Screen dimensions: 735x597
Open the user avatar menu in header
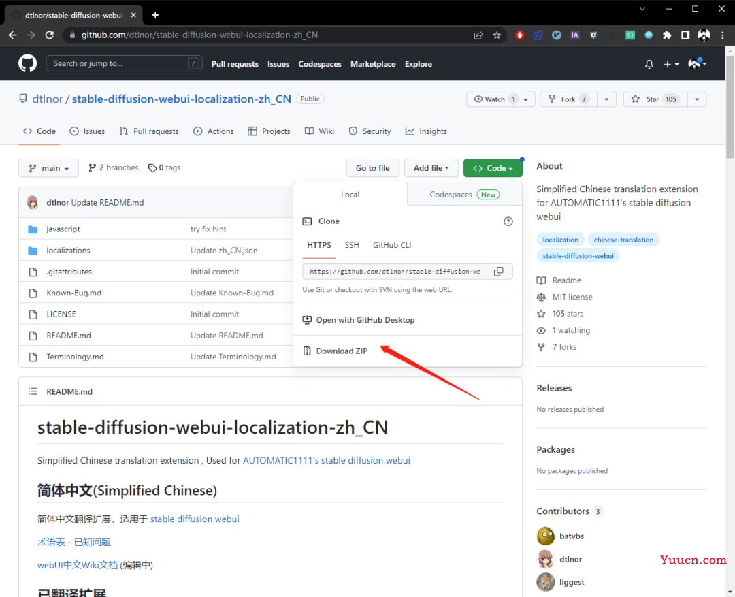697,63
